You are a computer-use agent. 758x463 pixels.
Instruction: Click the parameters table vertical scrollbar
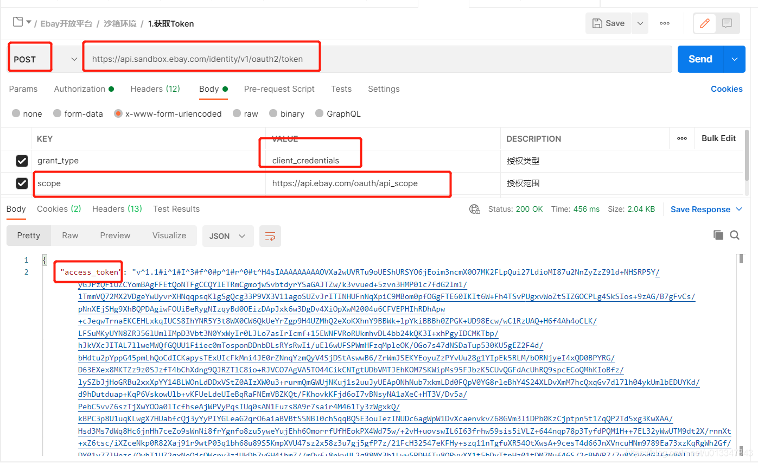click(x=747, y=155)
